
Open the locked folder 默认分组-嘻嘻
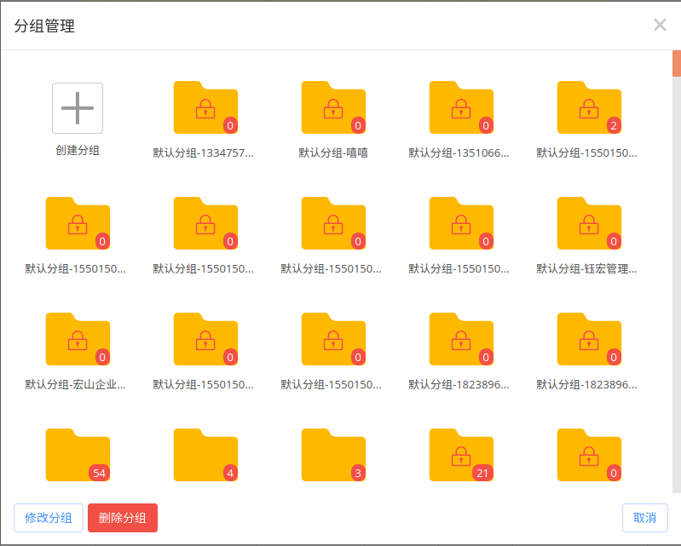coord(333,107)
